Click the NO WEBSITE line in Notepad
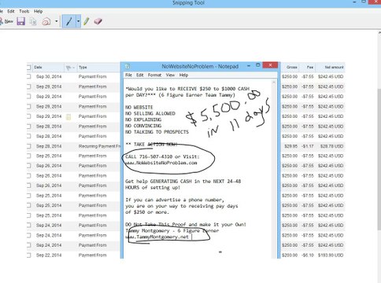The image size is (381, 283). pos(139,108)
